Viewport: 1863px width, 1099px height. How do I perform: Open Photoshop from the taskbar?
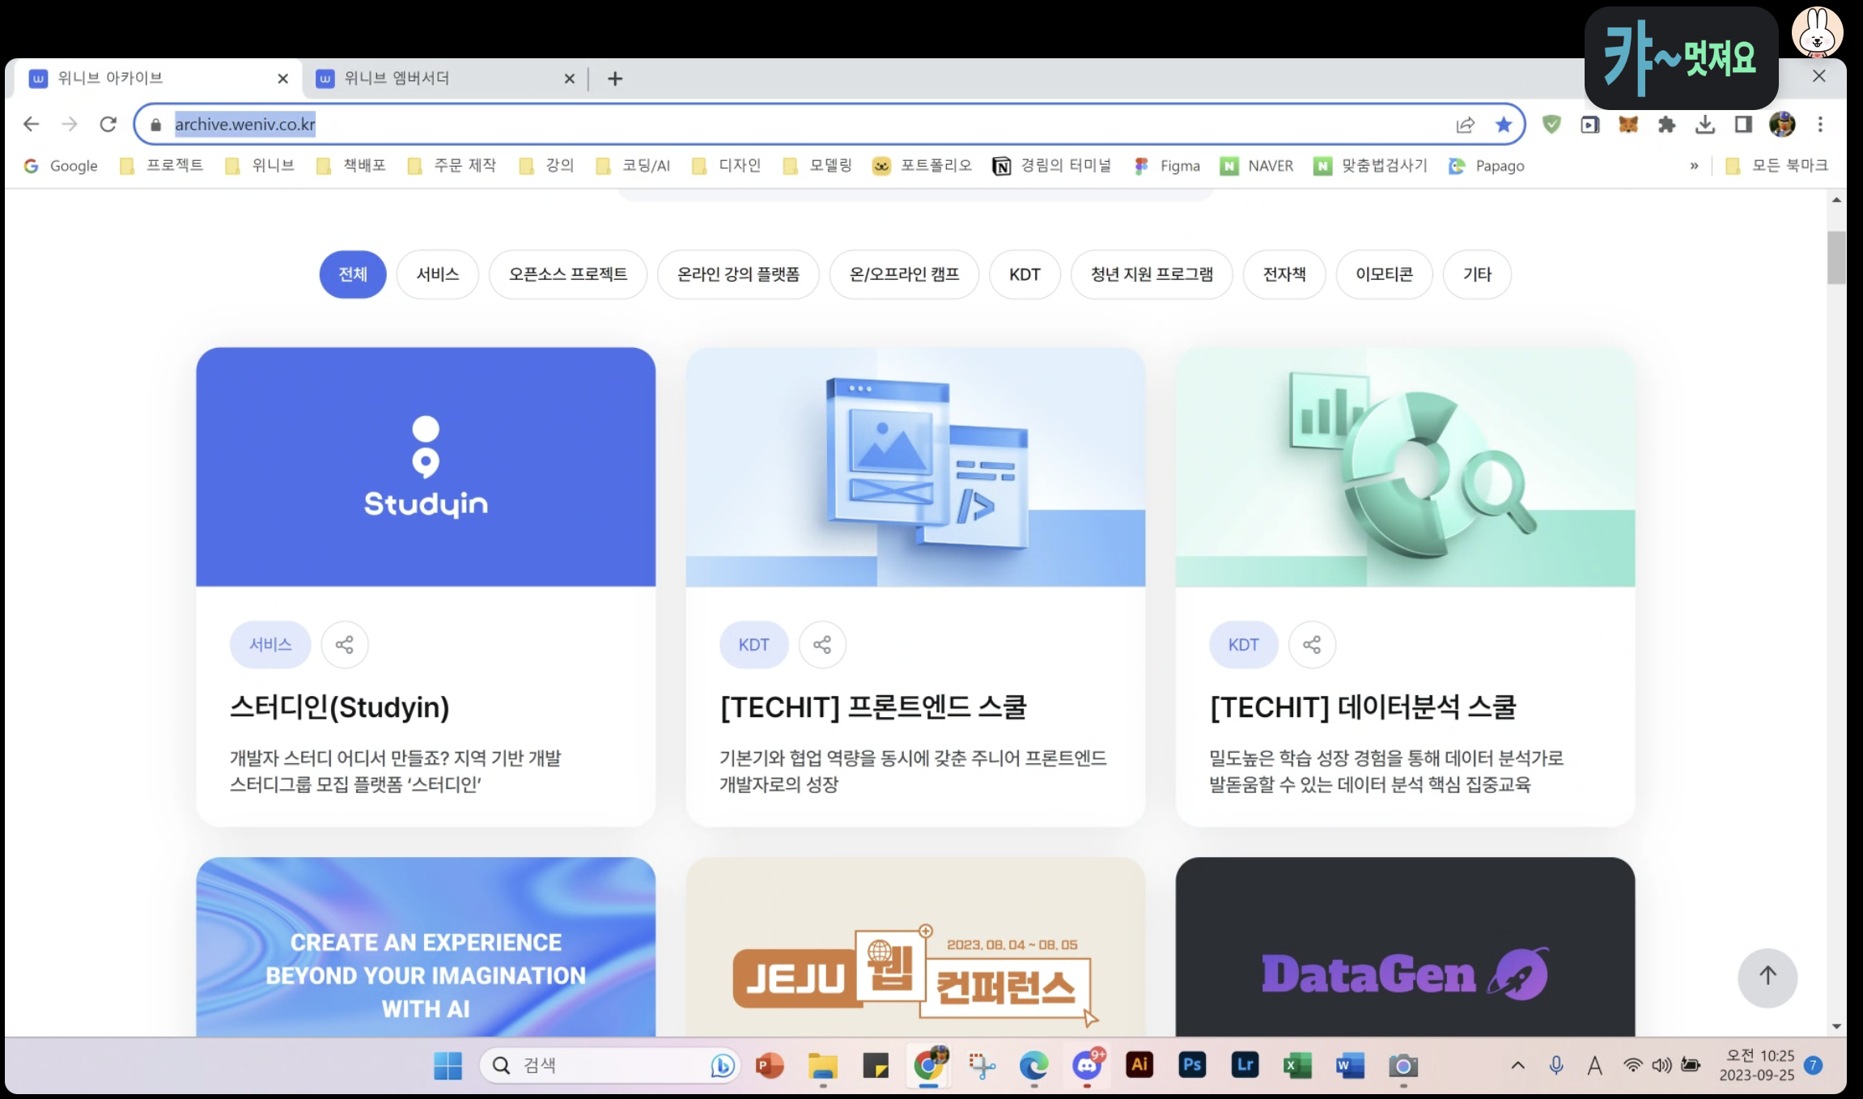tap(1192, 1065)
